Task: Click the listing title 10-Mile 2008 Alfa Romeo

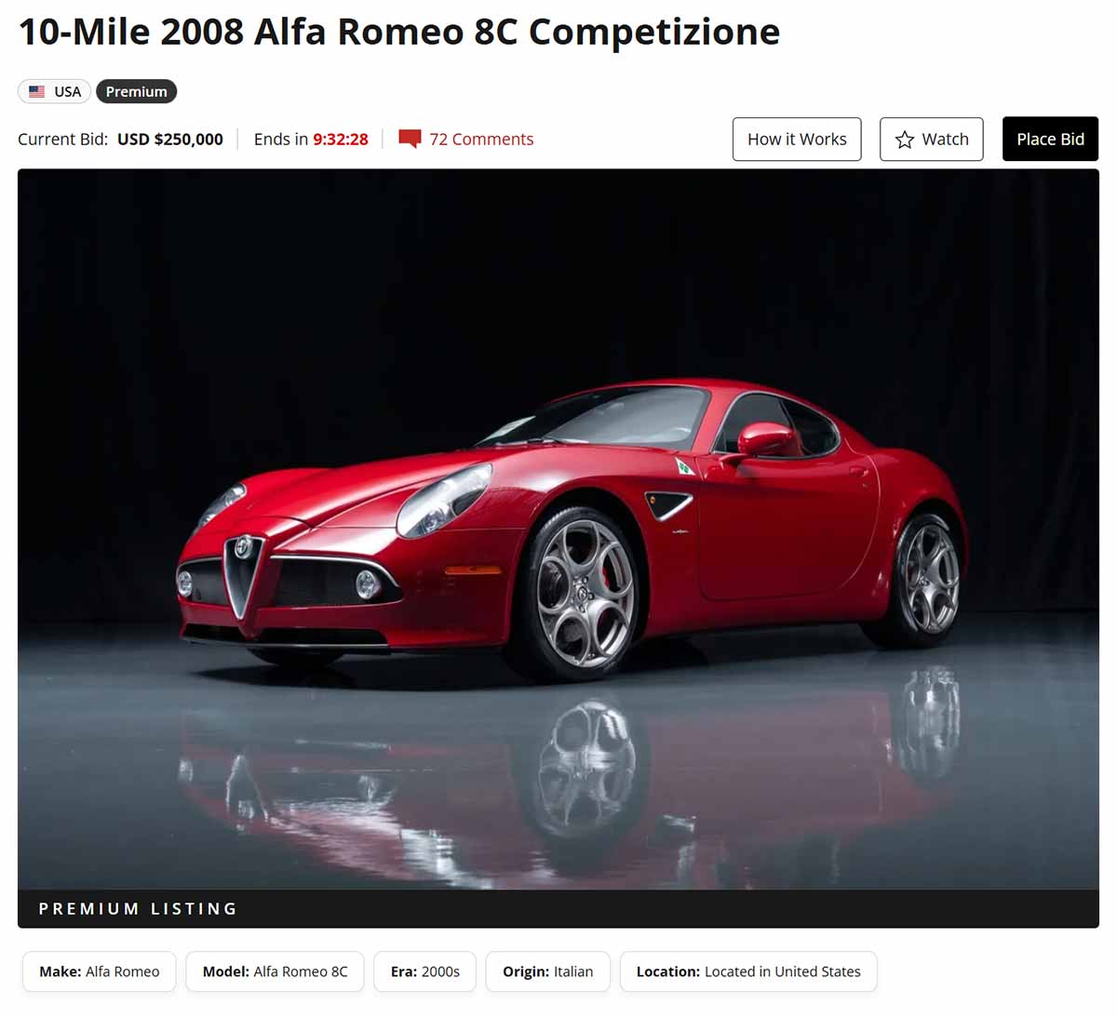Action: pyautogui.click(x=399, y=32)
